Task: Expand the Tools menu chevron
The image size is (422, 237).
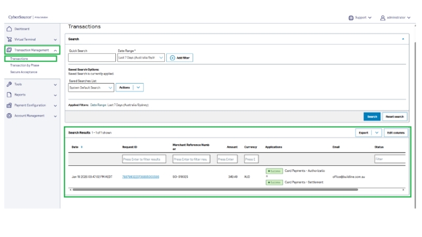Action: 55,85
